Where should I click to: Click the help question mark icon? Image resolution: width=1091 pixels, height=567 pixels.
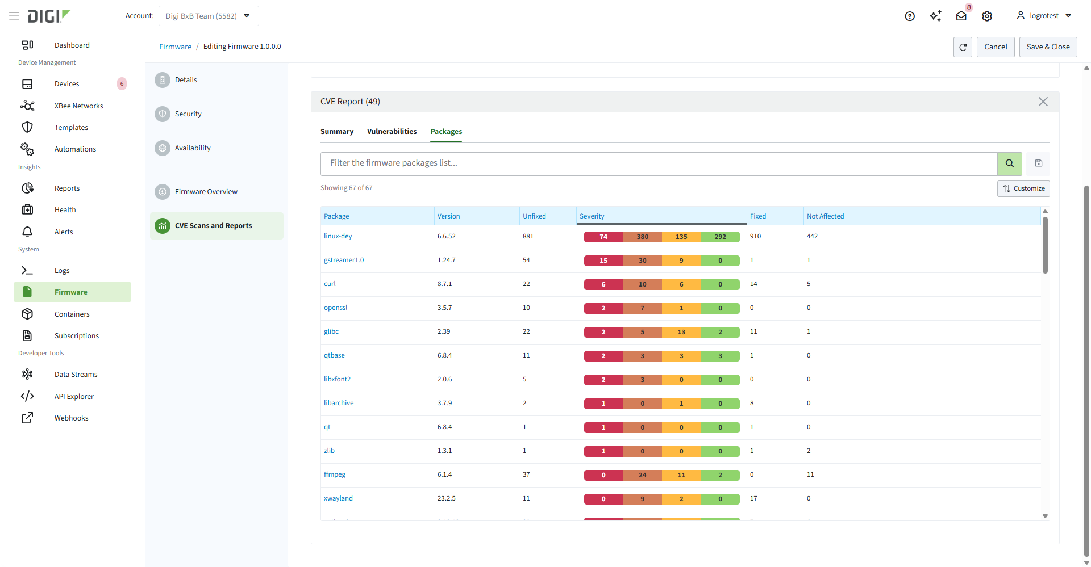(x=910, y=16)
